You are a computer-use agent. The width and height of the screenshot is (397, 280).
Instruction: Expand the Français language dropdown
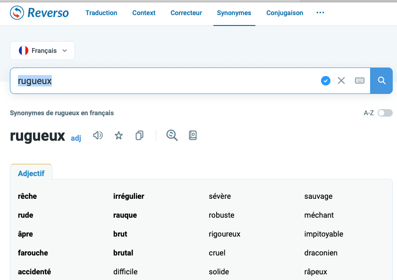[42, 51]
